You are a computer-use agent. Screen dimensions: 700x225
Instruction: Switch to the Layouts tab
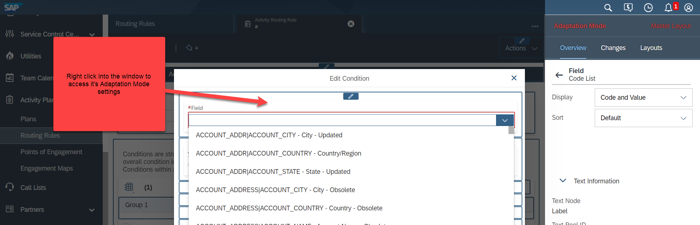click(651, 48)
